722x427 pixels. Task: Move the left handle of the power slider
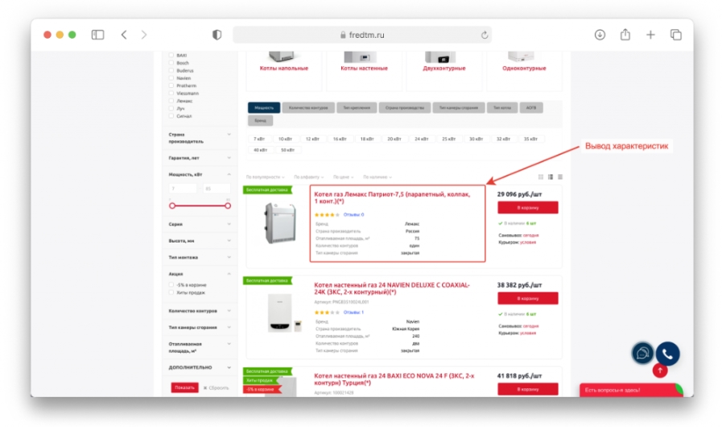pos(172,205)
